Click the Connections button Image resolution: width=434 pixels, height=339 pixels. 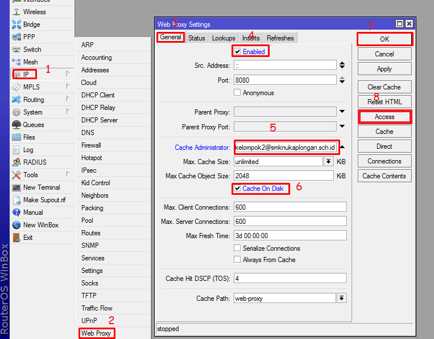(x=385, y=161)
